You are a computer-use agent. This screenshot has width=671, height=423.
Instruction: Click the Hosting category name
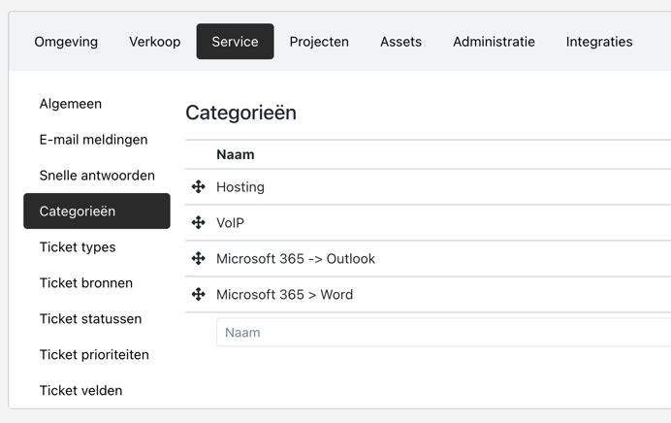240,187
